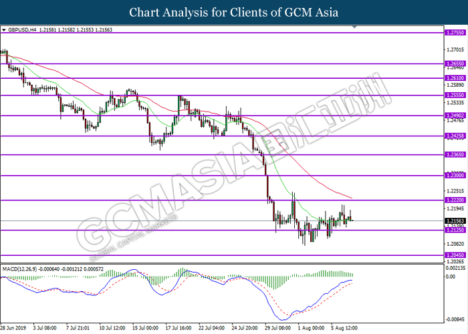
Task: Select the 1.20450 price level label
Action: point(455,255)
